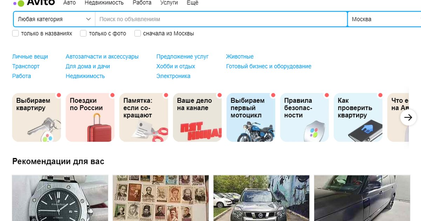
Task: Open the Как проверить квартиру story card
Action: coord(358,117)
